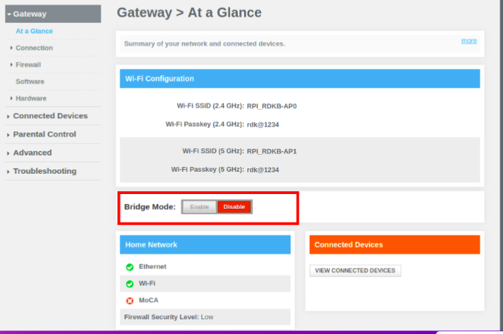This screenshot has height=334, width=503.
Task: Expand the Firewall submenu
Action: pos(28,65)
